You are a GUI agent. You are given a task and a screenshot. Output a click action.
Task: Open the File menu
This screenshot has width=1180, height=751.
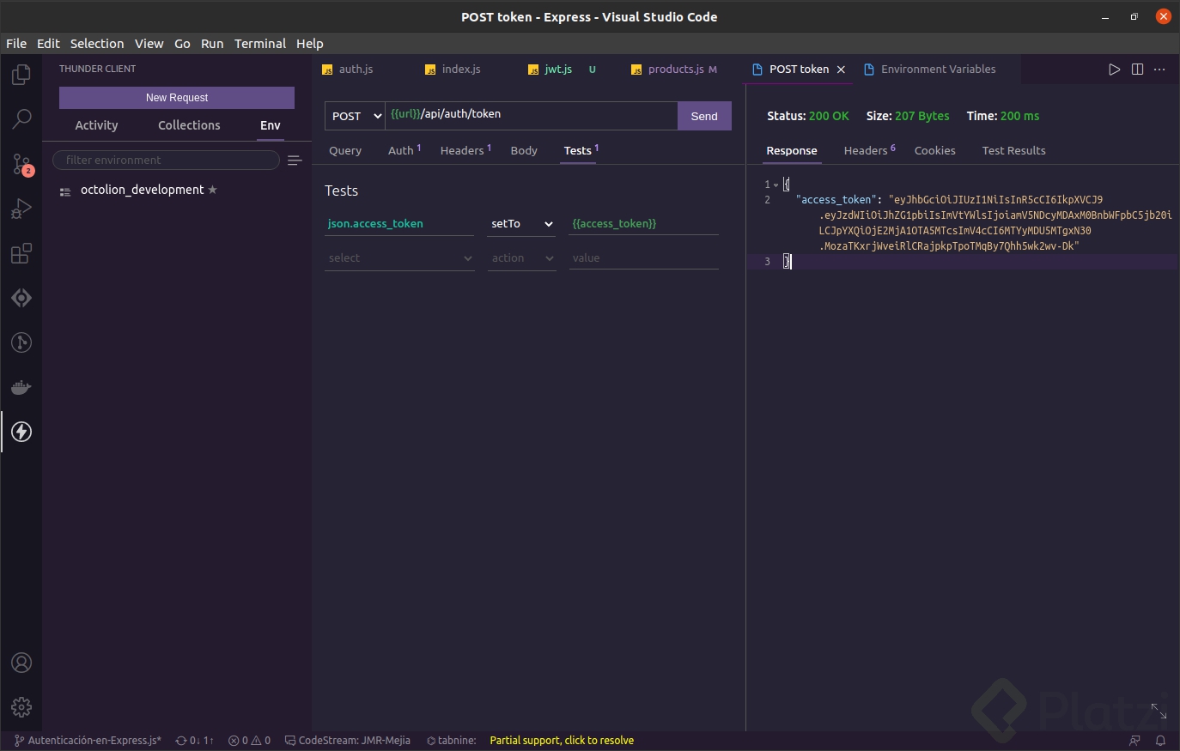16,44
